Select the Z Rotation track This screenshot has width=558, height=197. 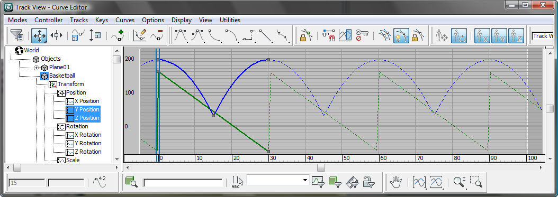point(88,152)
